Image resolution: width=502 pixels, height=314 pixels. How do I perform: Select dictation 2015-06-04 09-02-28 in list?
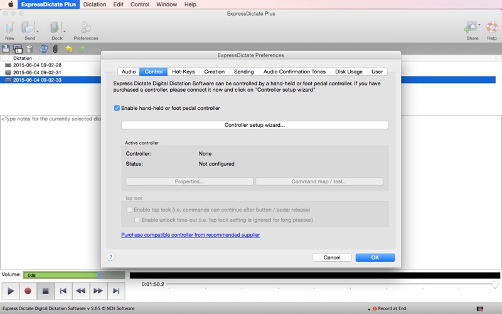(x=36, y=65)
